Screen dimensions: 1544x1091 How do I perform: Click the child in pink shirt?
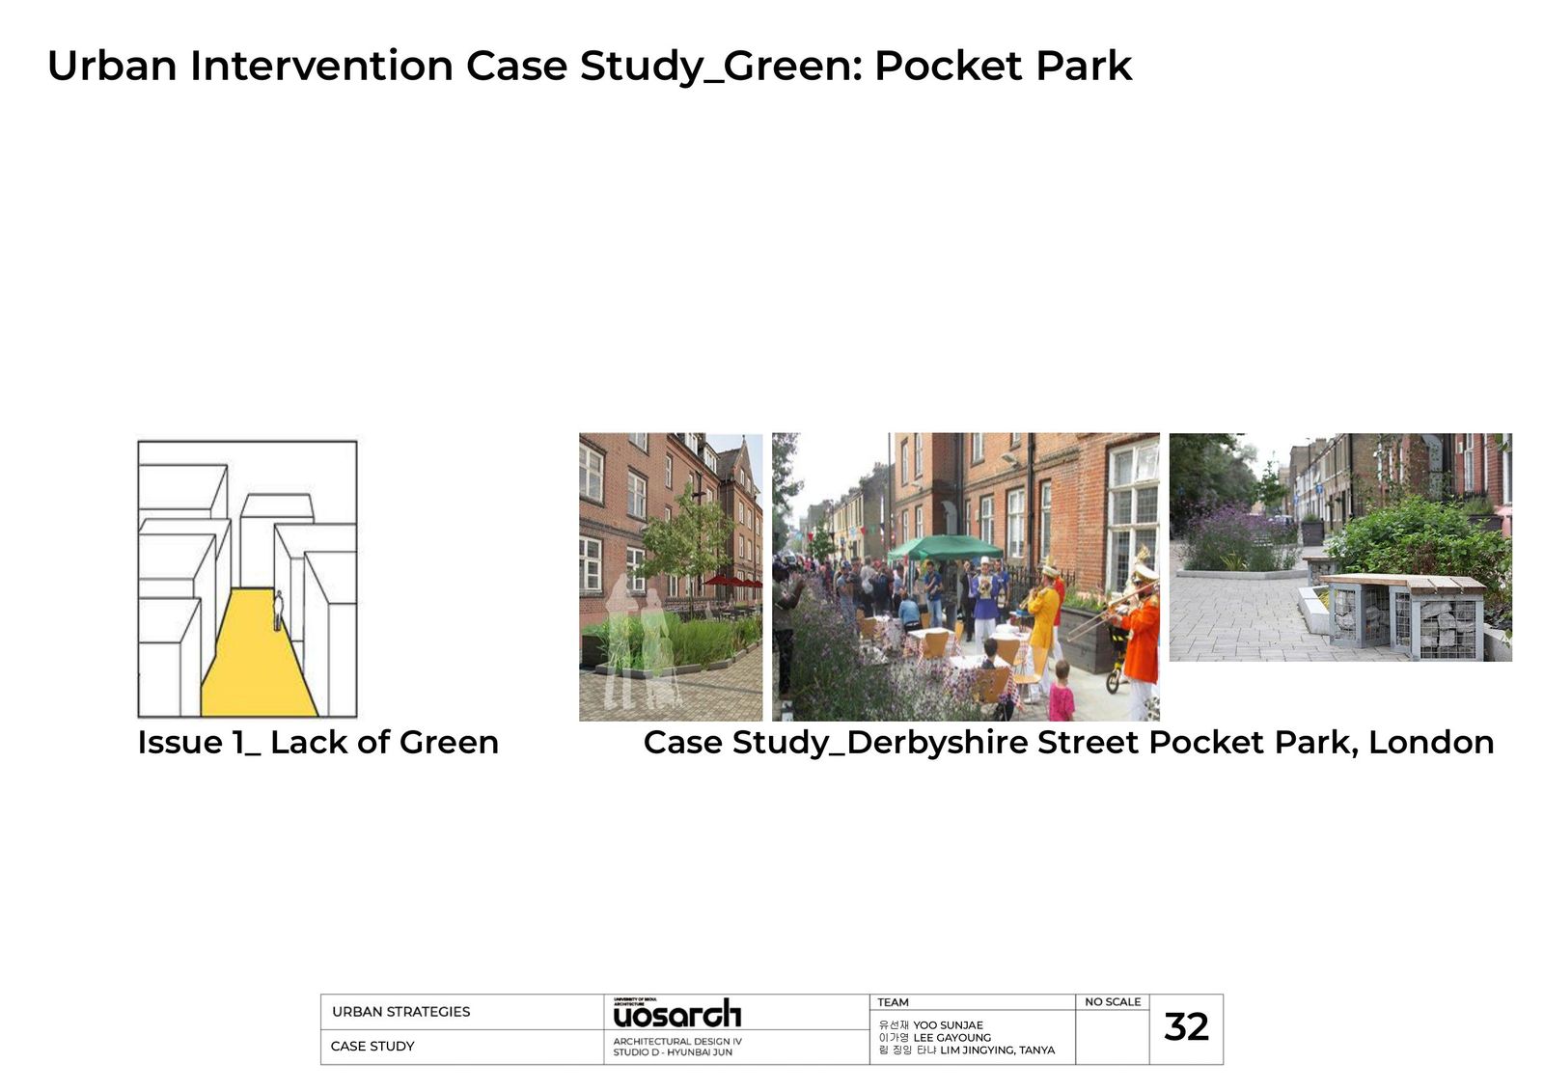click(1061, 693)
